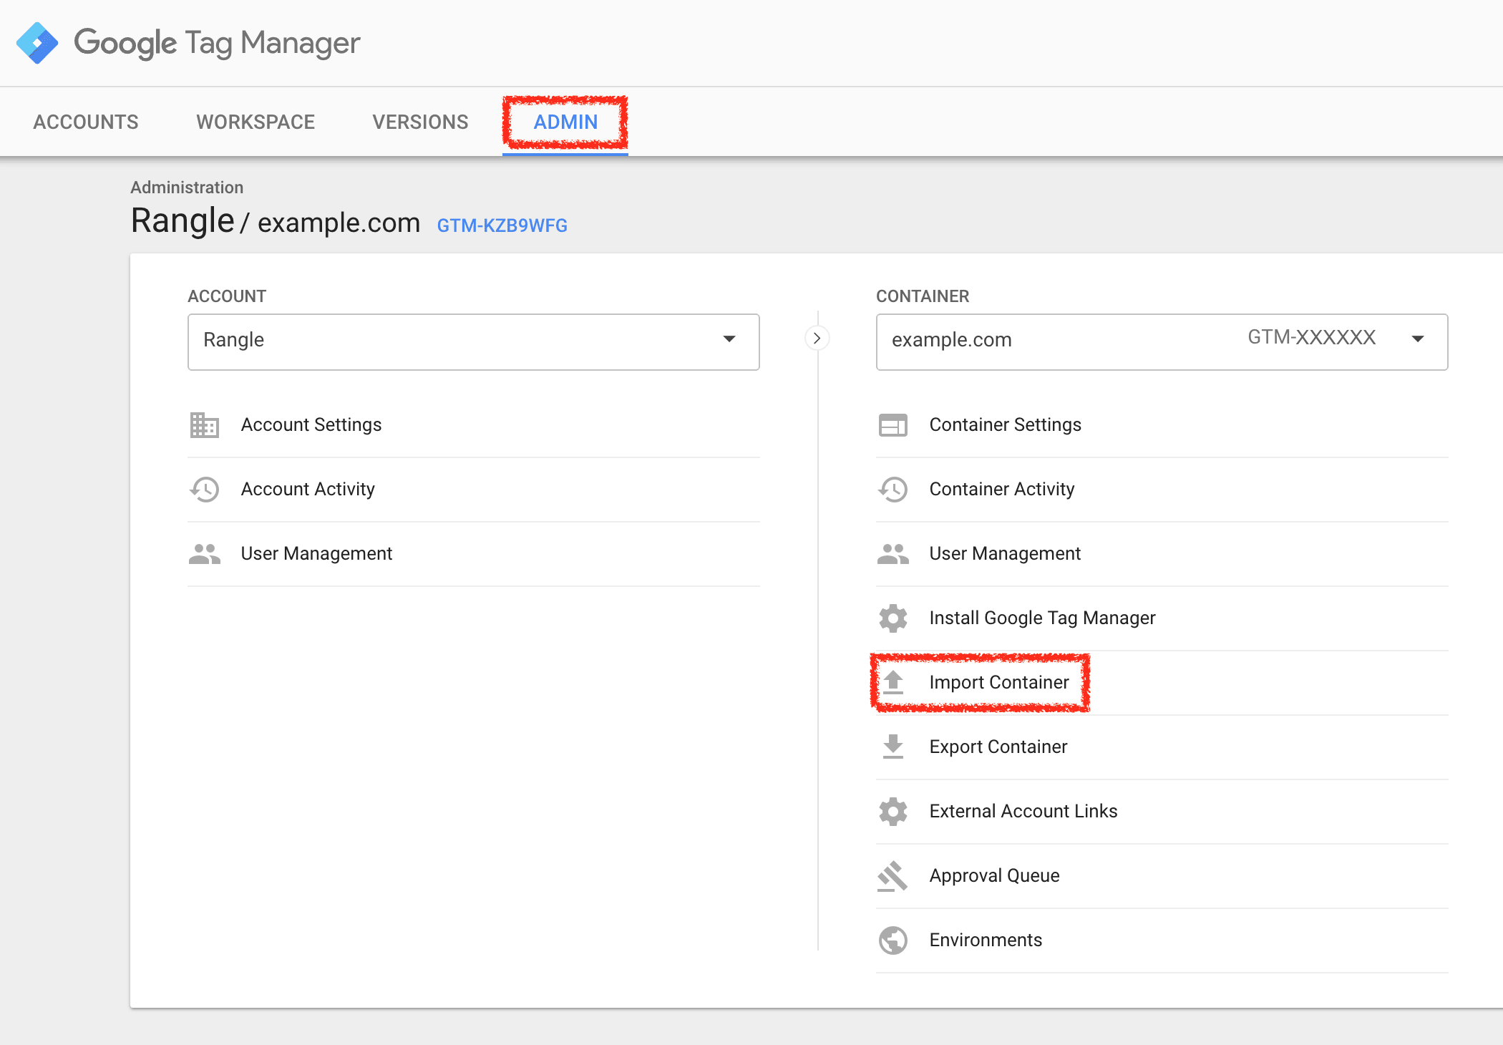Click the Install Google Tag Manager gear icon
1503x1045 pixels.
893,618
